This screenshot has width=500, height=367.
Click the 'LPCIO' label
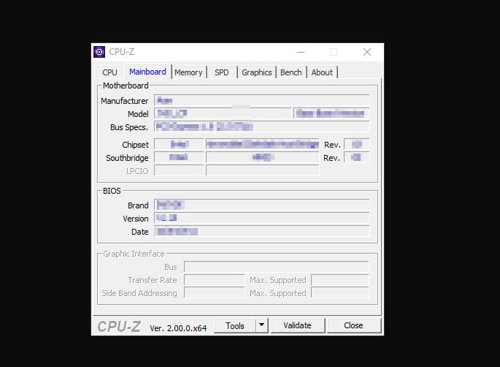point(137,171)
